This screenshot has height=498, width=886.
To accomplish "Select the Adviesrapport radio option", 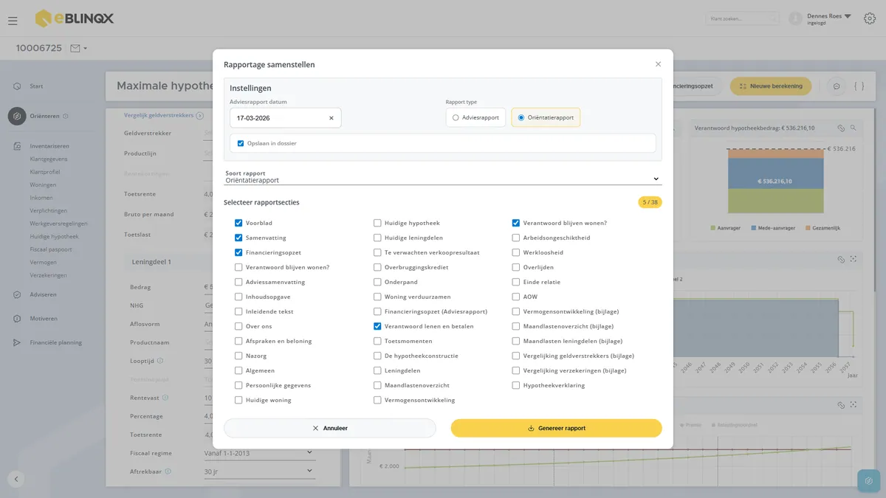I will click(x=456, y=117).
